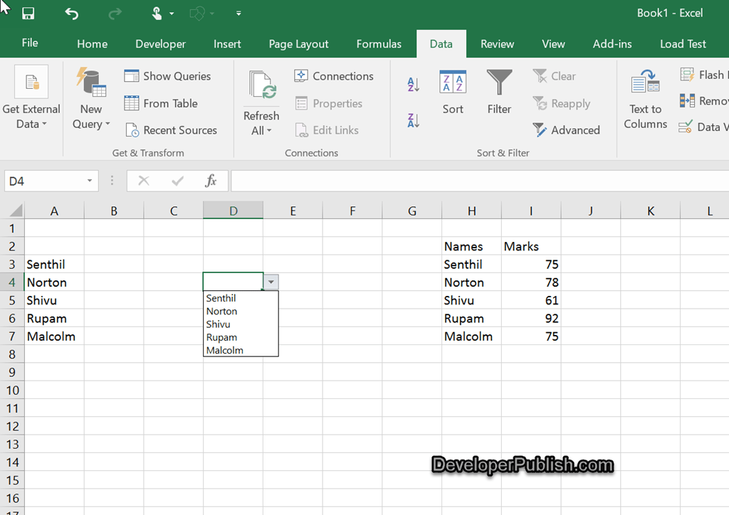Sort ascending with the A to Z icon
Viewport: 729px width, 515px height.
(x=414, y=84)
